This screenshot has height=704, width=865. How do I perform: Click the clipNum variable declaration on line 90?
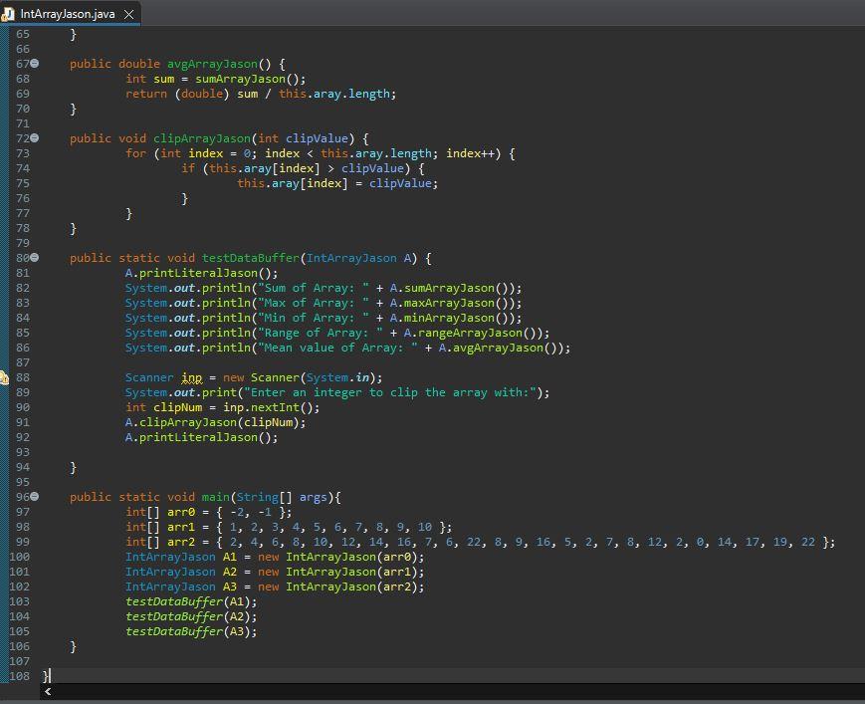click(177, 407)
